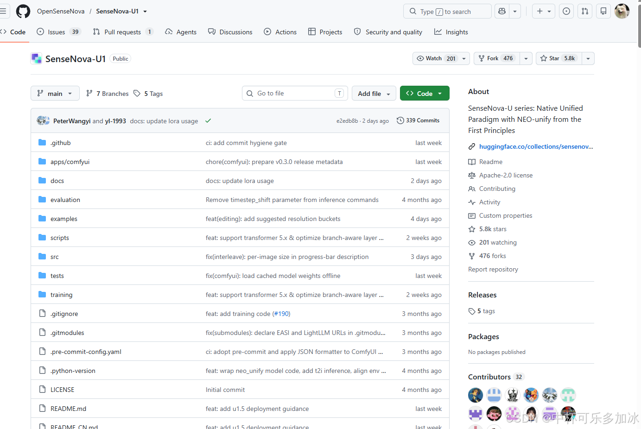Viewport: 641px width, 429px height.
Task: Open the Actions tab
Action: tap(280, 32)
